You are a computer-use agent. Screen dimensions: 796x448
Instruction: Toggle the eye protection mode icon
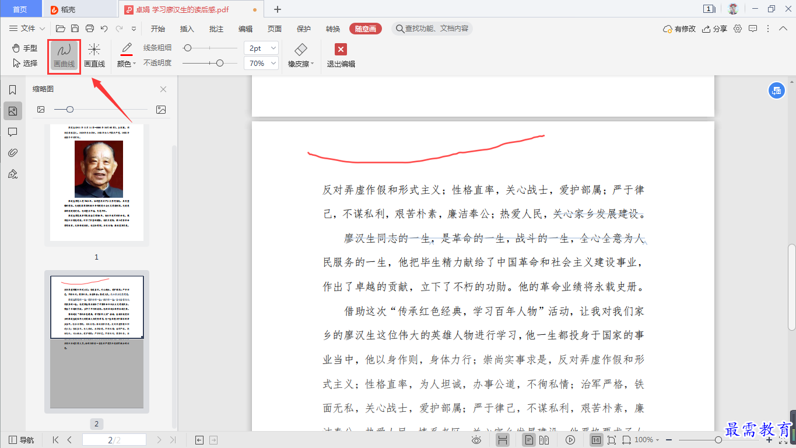(x=476, y=440)
